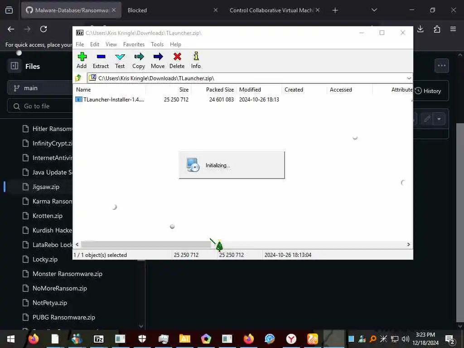
Task: Collapse the GitHub Files tree panel
Action: pos(14,66)
